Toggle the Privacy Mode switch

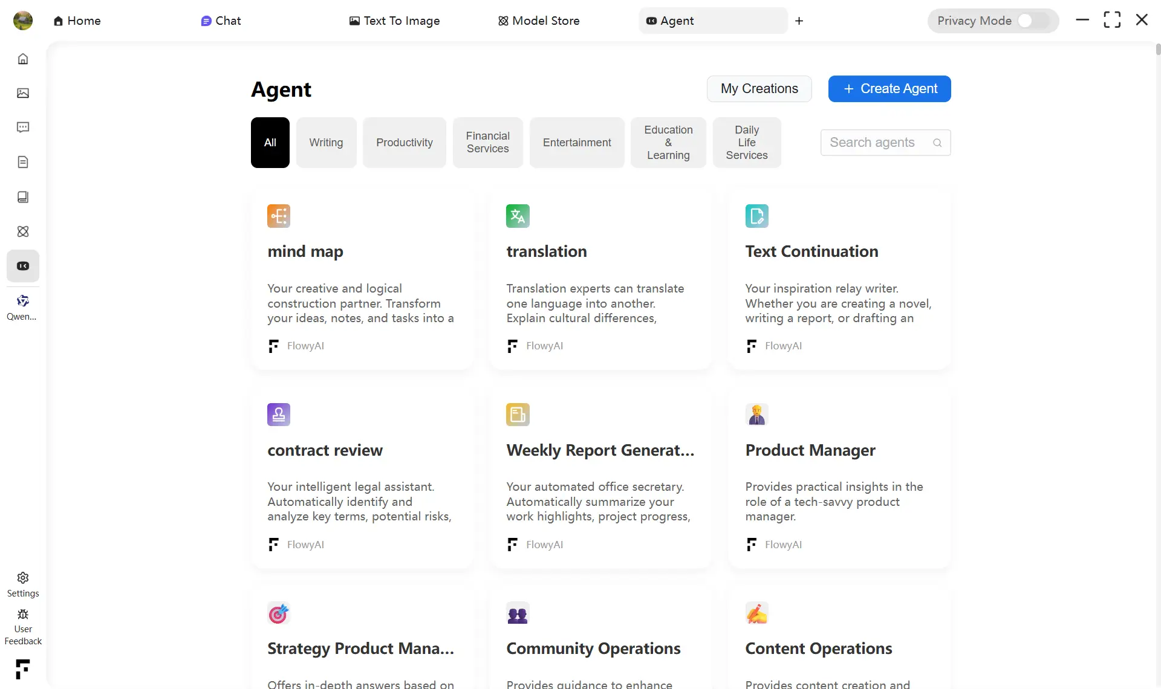tap(1033, 21)
